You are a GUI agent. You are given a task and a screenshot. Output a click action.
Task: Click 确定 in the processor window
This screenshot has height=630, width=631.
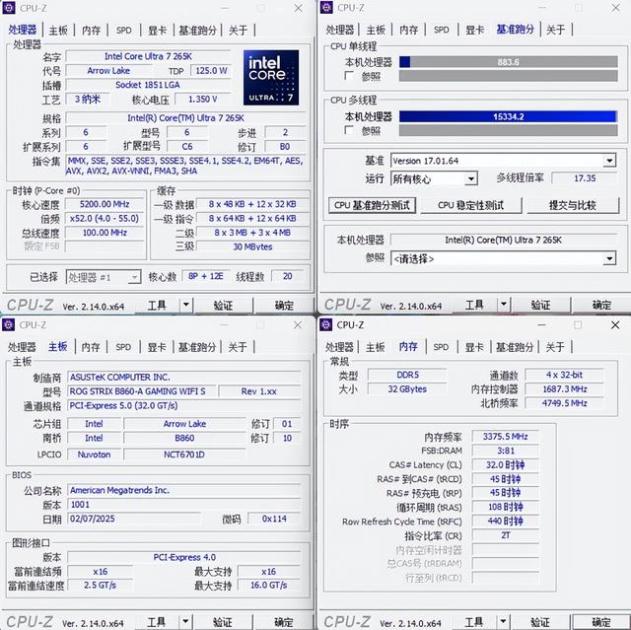(284, 306)
